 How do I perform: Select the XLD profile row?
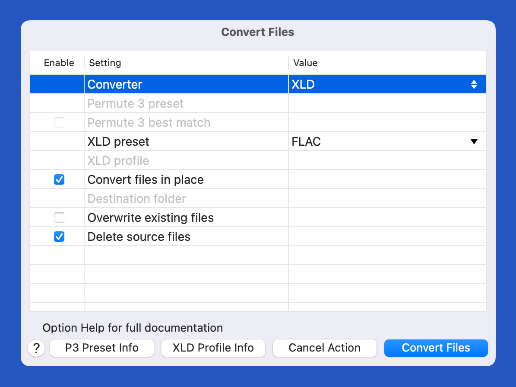(x=258, y=160)
